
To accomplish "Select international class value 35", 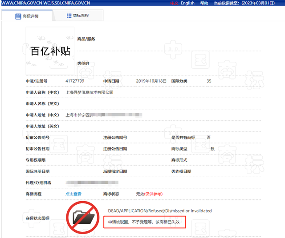I will (209, 81).
